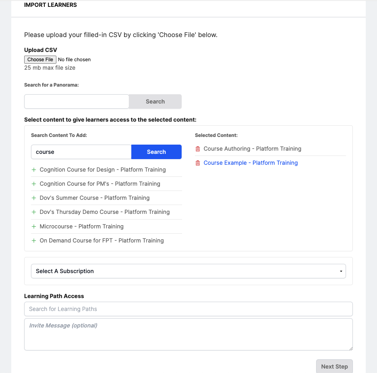Image resolution: width=377 pixels, height=373 pixels.
Task: Add Dov's Thursday Demo Course plus icon
Action: pyautogui.click(x=34, y=212)
